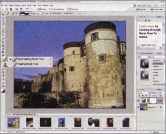
Task: Click the Spot Healing Brush toolbox button
Action: pos(5,59)
